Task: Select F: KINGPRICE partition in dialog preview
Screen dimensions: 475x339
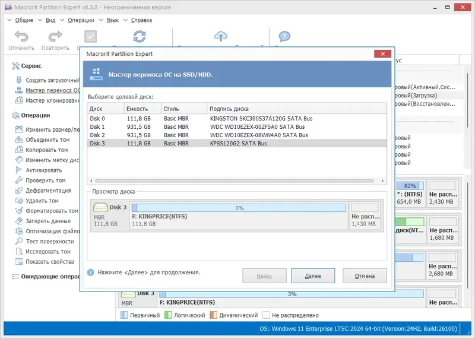Action: tap(239, 216)
